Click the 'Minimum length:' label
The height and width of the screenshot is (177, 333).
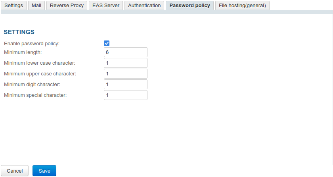tap(23, 52)
